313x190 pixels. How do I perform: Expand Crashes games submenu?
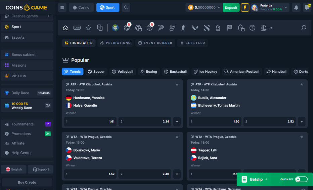pos(48,16)
